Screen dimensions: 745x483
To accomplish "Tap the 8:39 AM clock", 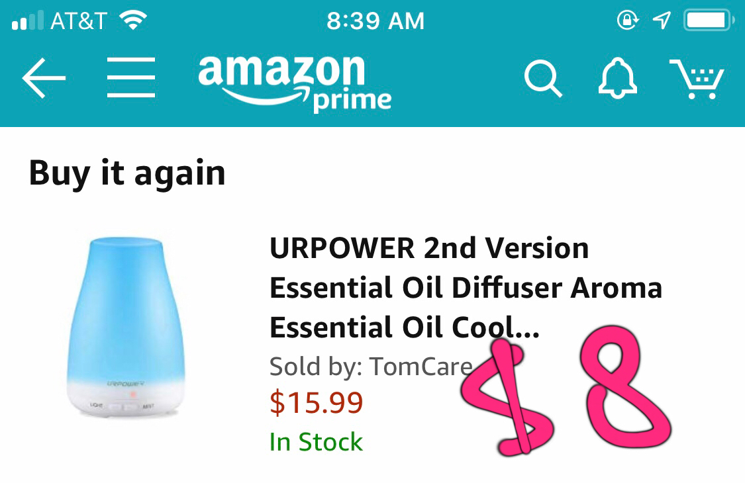I will (375, 21).
